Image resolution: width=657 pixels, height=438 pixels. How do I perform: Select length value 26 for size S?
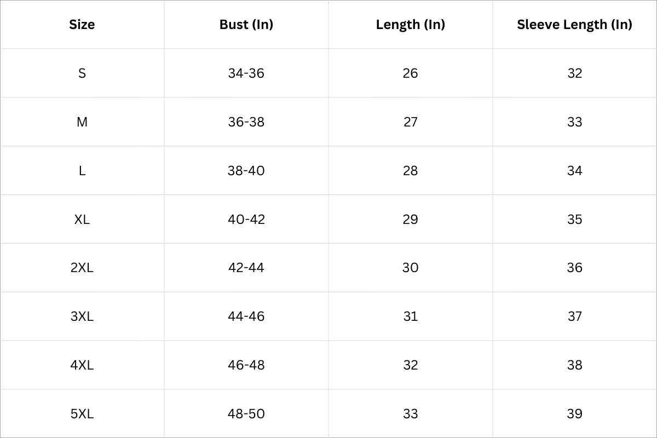(x=411, y=73)
